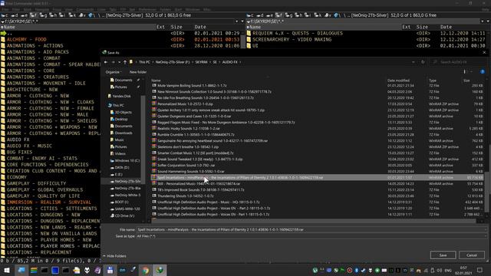Image resolution: width=491 pixels, height=276 pixels.
Task: Open Chrome from the taskbar
Action: click(146, 270)
